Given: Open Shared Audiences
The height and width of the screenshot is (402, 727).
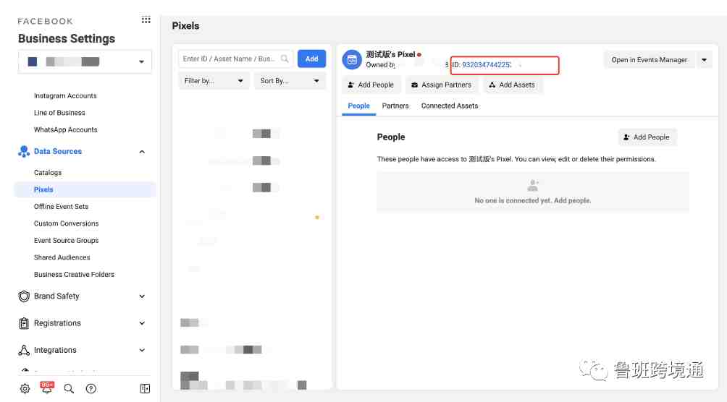Looking at the screenshot, I should (62, 257).
